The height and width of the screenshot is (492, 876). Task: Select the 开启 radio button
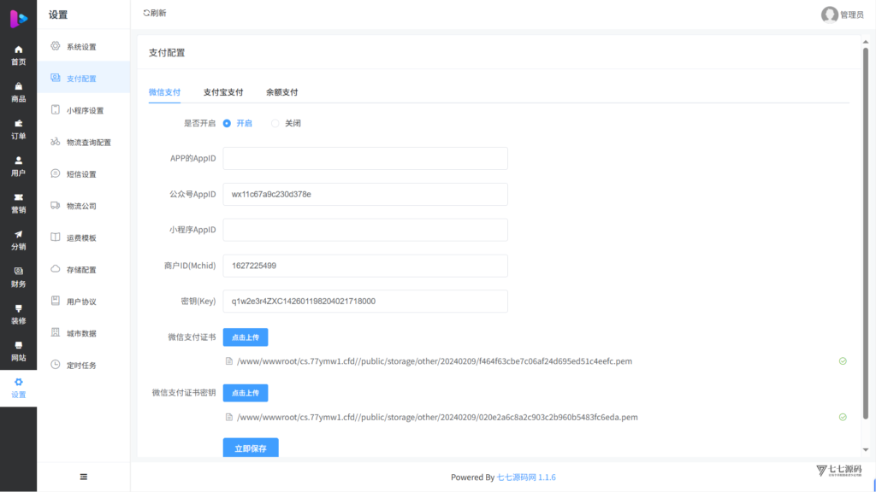pyautogui.click(x=227, y=123)
